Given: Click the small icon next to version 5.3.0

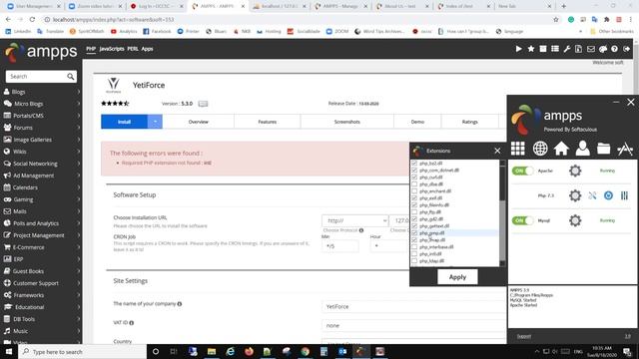Looking at the screenshot, I should pos(203,104).
